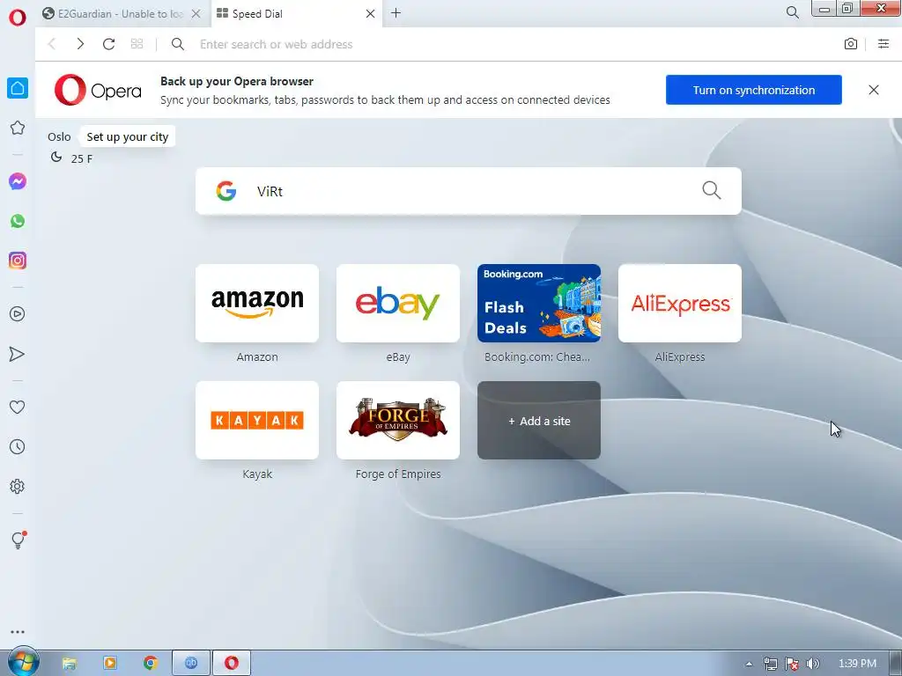Reload the current page

click(x=108, y=44)
